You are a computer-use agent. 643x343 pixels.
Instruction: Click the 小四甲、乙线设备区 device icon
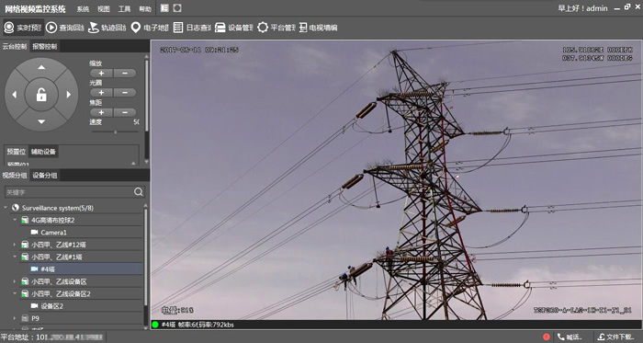click(25, 282)
